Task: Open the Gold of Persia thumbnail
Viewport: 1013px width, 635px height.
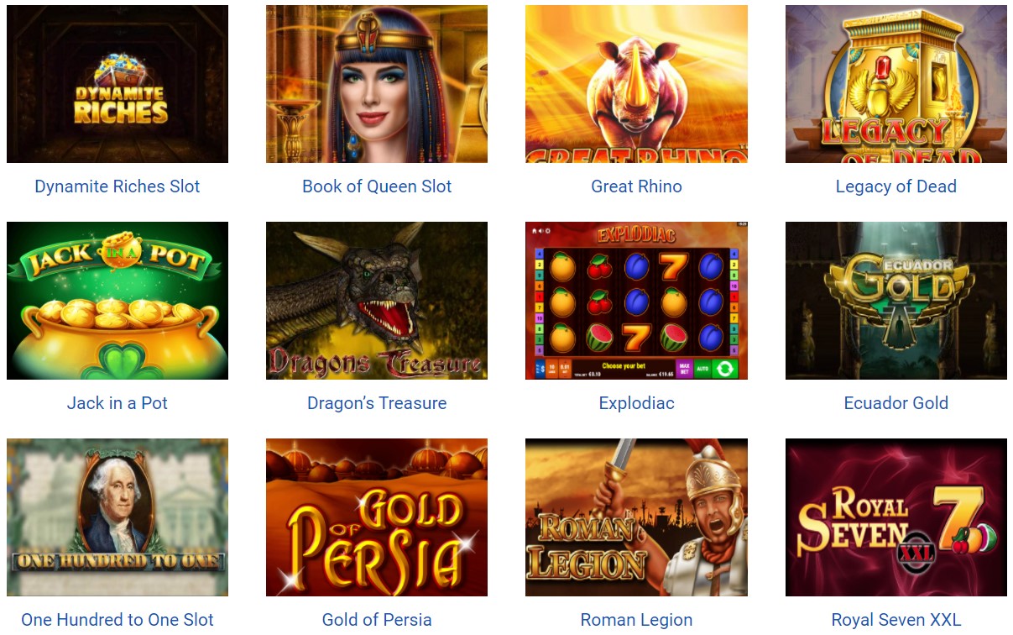Action: pyautogui.click(x=377, y=517)
